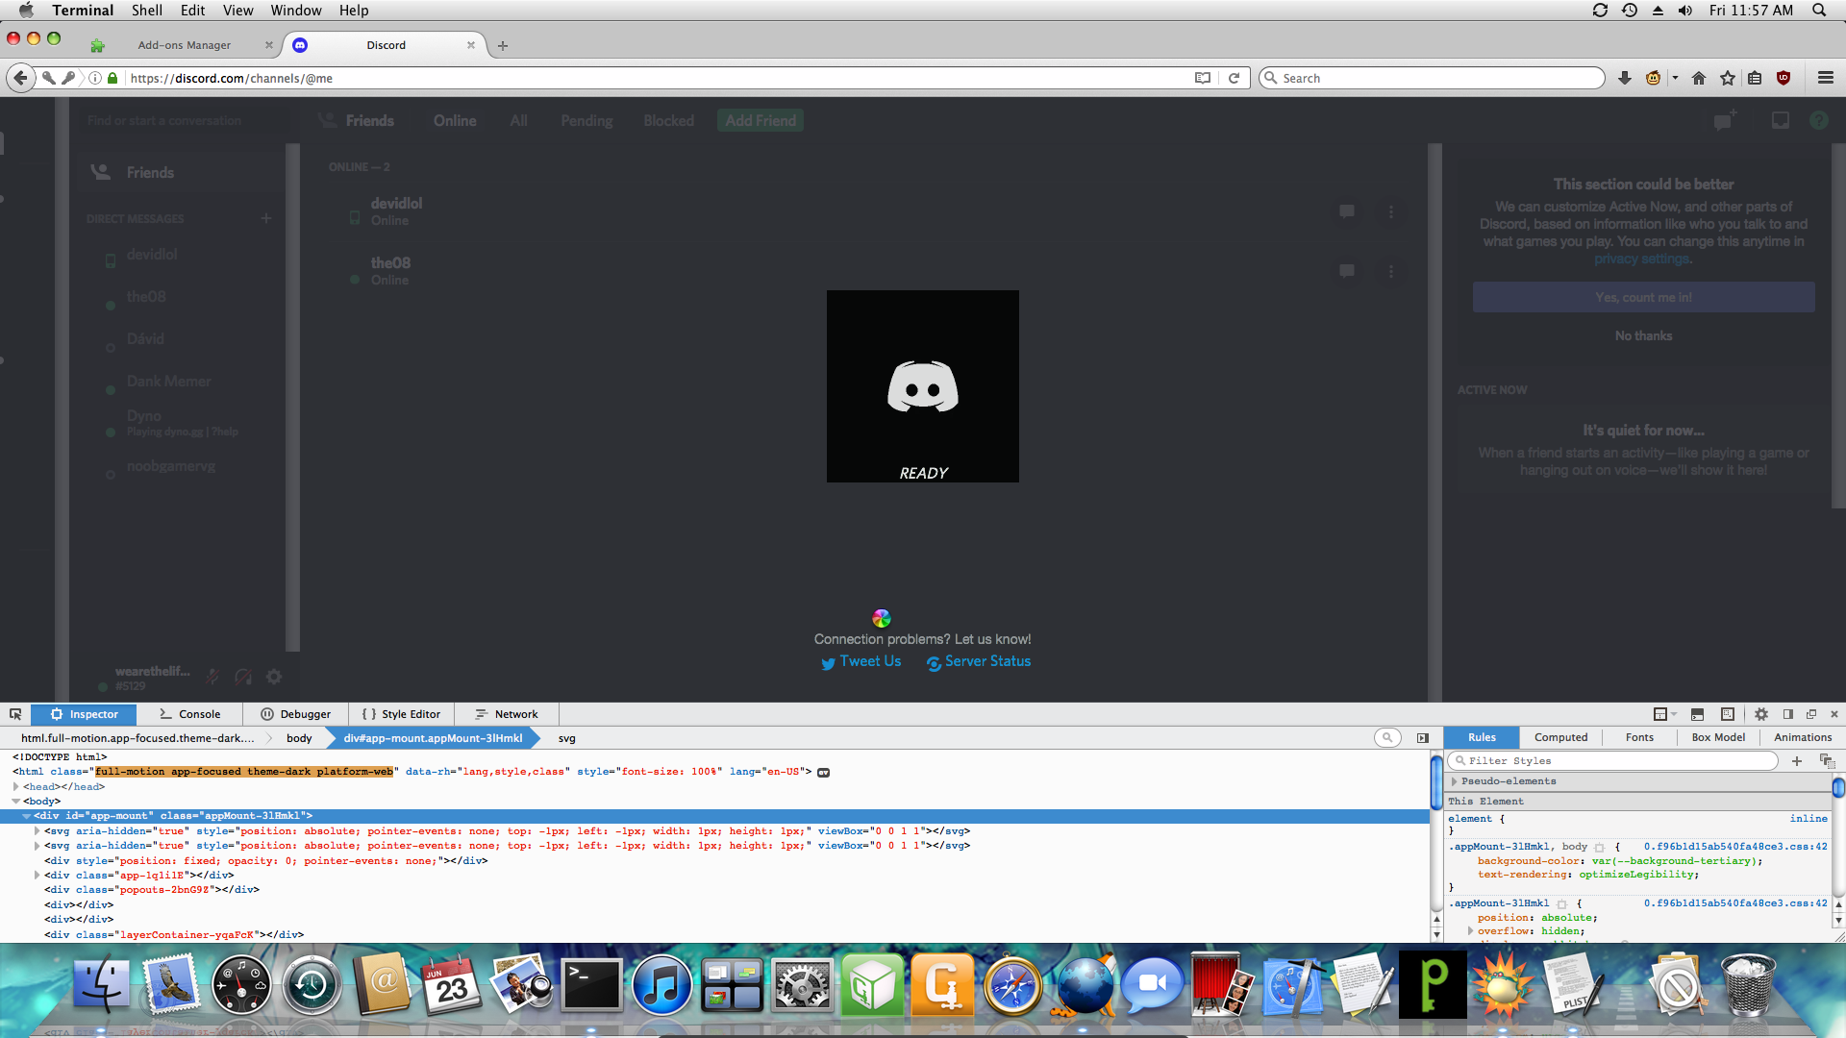Add a new CSS rule with plus
The width and height of the screenshot is (1846, 1038).
(x=1797, y=760)
